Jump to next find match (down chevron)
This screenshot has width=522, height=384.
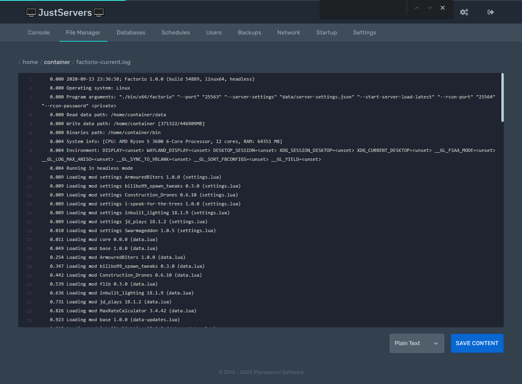coord(430,8)
